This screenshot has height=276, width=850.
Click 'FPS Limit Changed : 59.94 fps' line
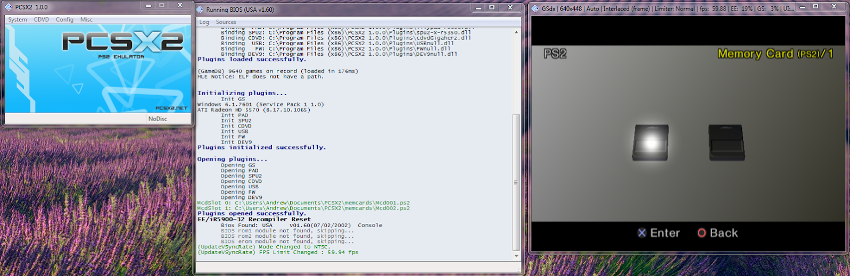pyautogui.click(x=278, y=252)
